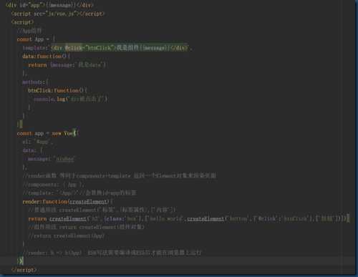The image size is (358, 277).
Task: Click the "//return createElement(App)" comment
Action: point(67,235)
